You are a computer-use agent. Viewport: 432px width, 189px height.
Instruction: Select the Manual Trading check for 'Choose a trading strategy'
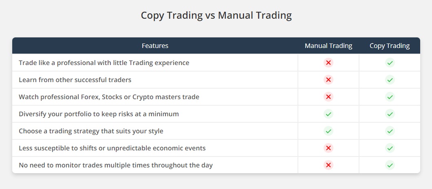(328, 131)
